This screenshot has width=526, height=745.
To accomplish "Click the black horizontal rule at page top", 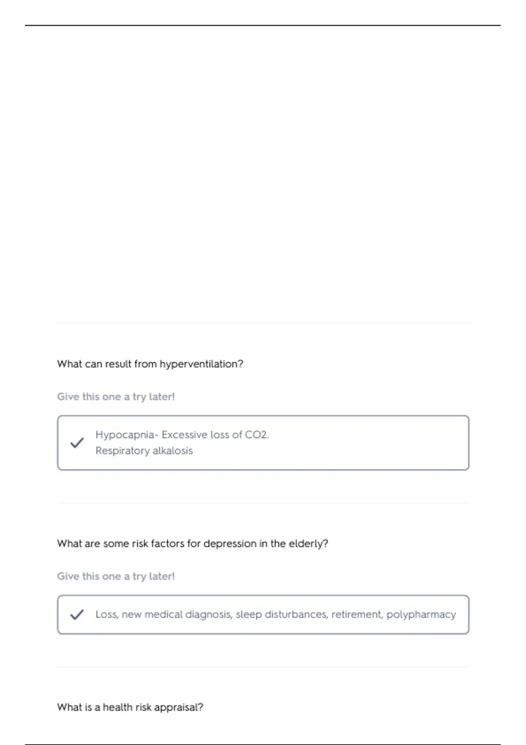I will coord(263,25).
